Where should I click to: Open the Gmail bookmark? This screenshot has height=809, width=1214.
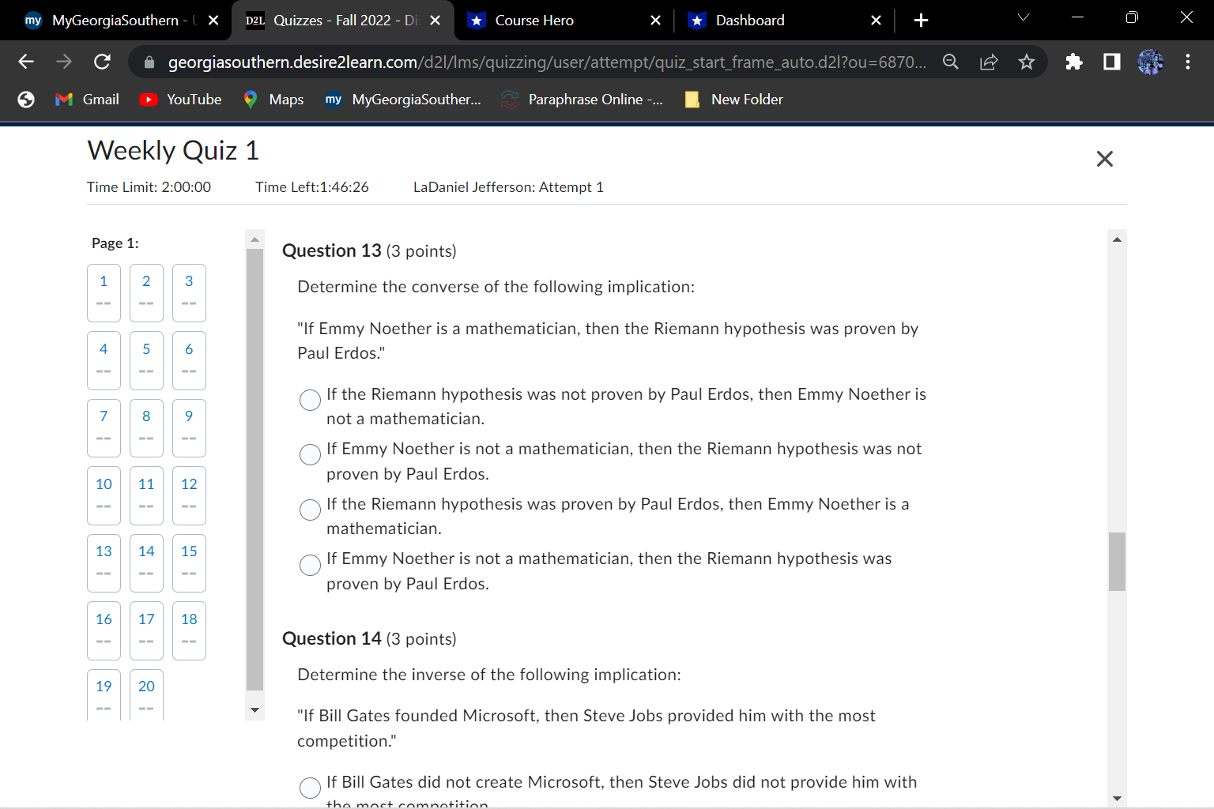(x=87, y=99)
